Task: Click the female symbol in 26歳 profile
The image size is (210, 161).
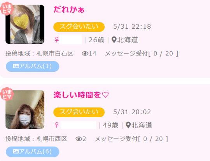Action: pyautogui.click(x=57, y=40)
